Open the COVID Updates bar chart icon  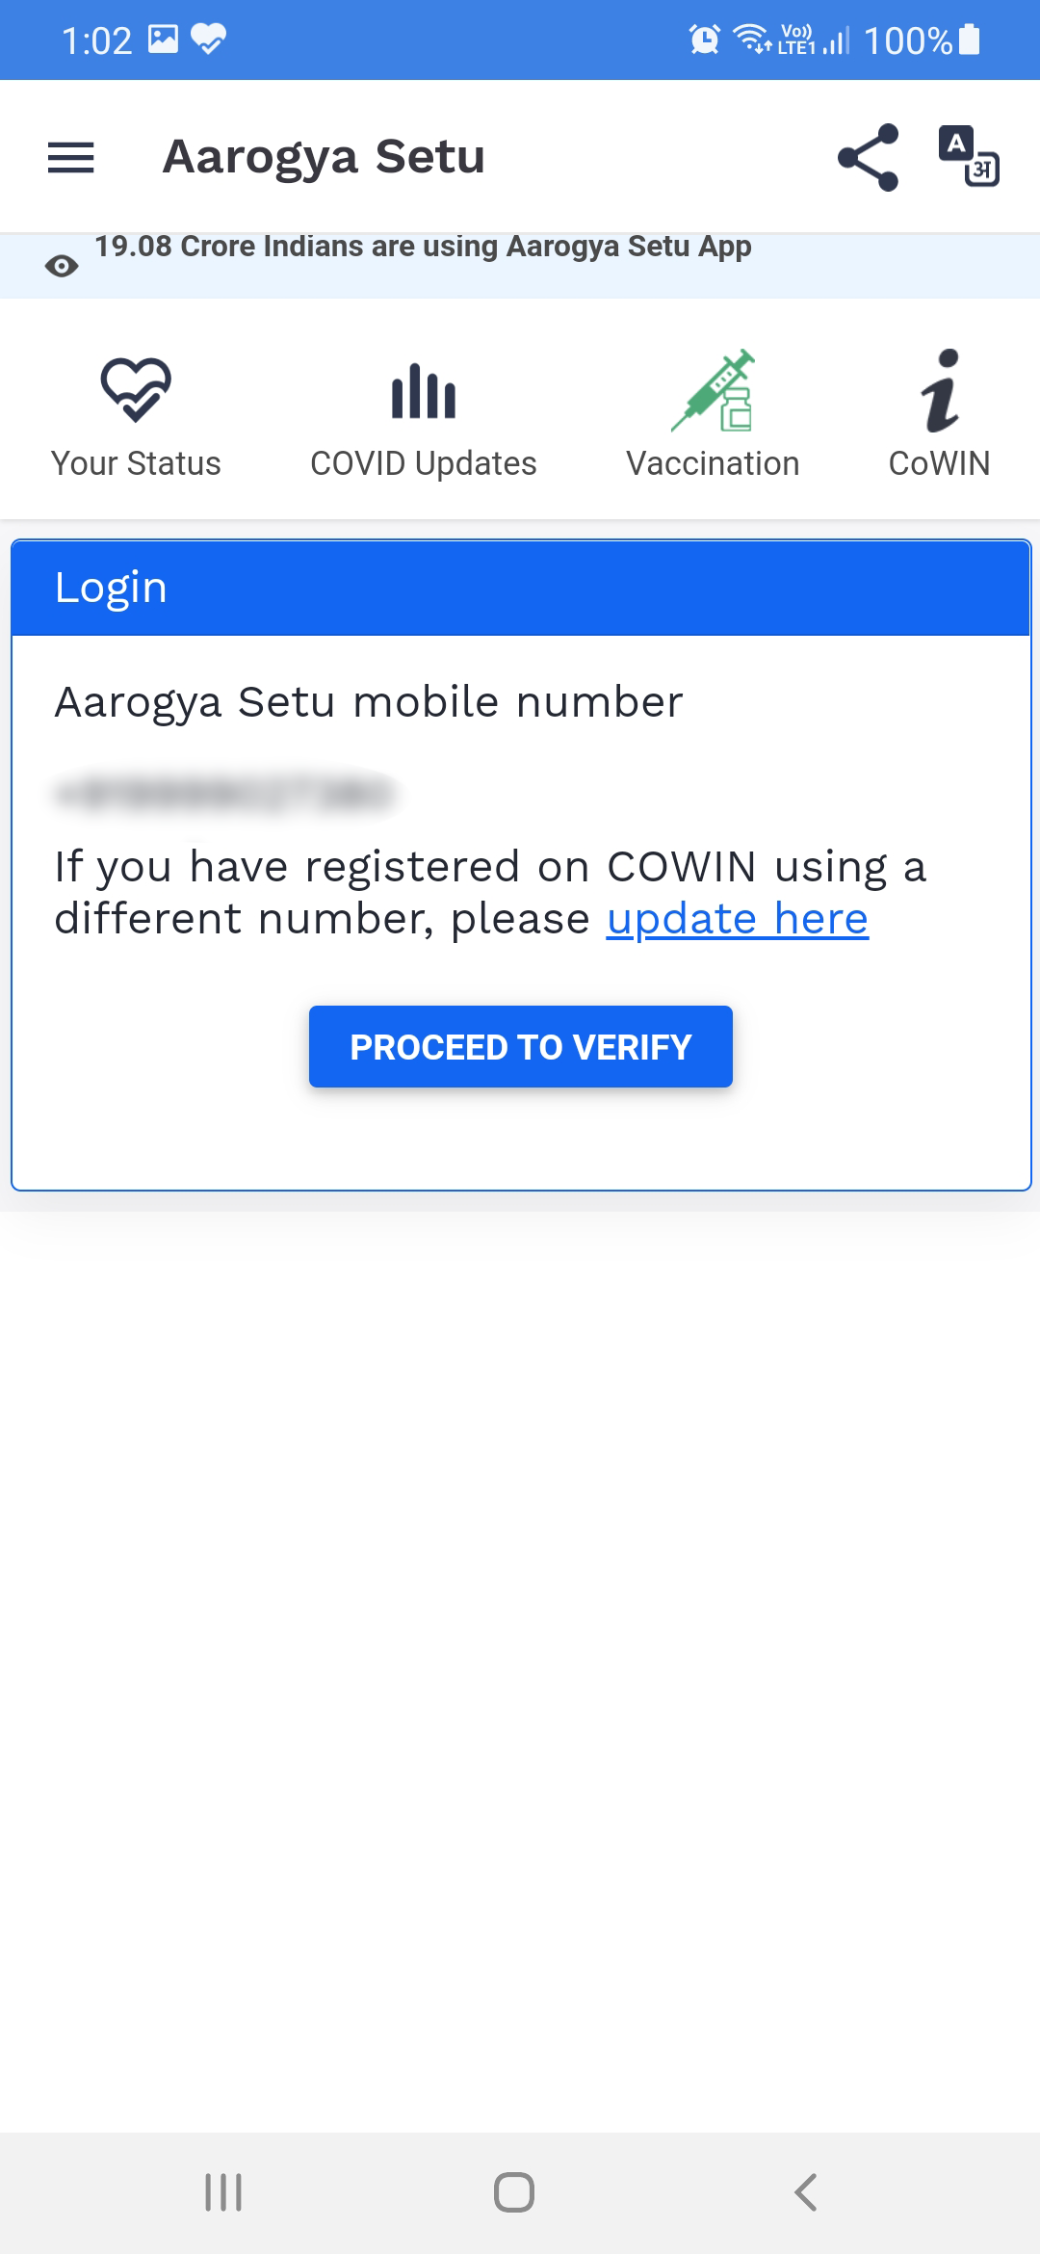click(424, 391)
